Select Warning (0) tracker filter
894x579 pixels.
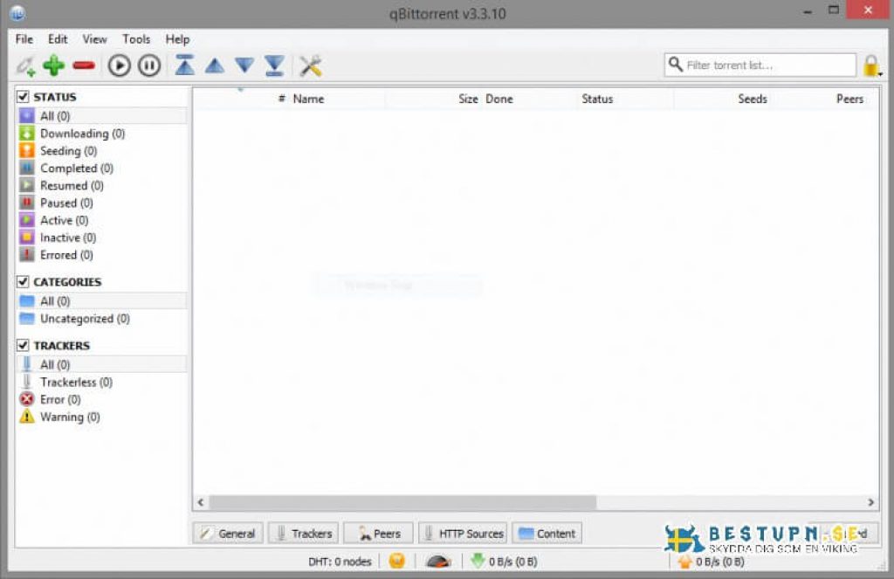(x=101, y=417)
